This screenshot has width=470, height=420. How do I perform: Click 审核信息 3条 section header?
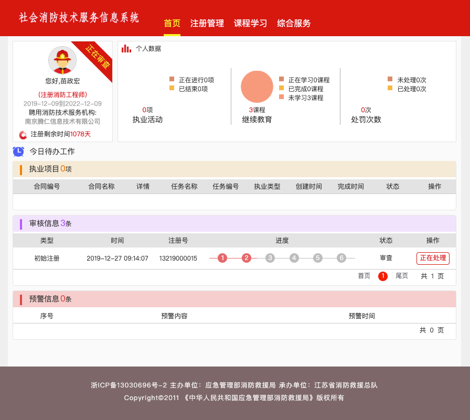(234, 223)
